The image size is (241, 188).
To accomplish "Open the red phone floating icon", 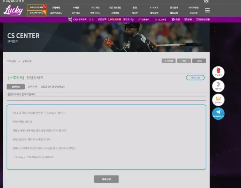I will pos(218,72).
